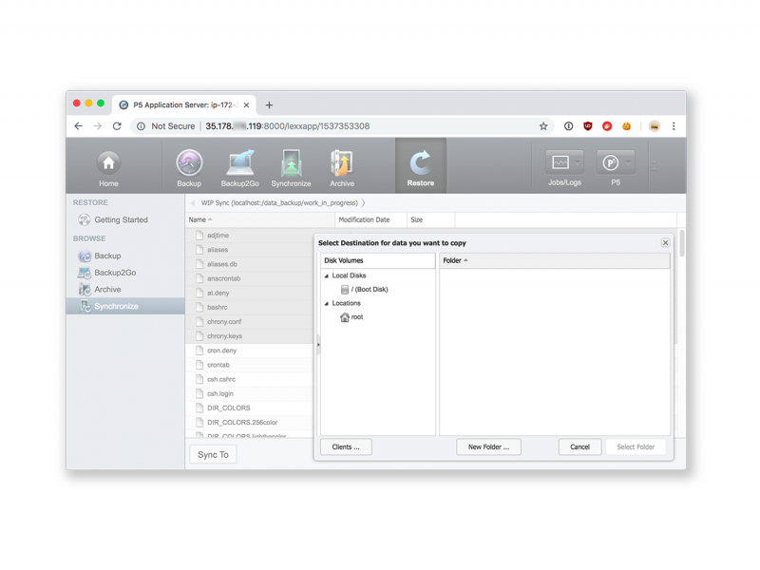The image size is (760, 570).
Task: Select / (Boot Disk) volume
Action: [365, 290]
